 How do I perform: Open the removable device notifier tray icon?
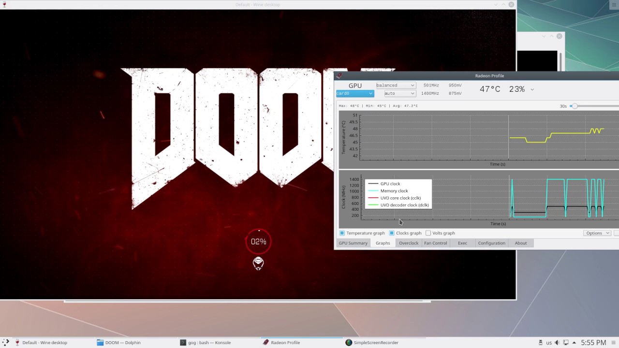[541, 342]
